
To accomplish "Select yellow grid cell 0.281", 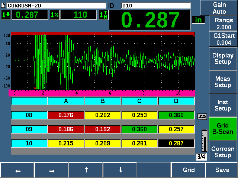I will click(139, 143).
